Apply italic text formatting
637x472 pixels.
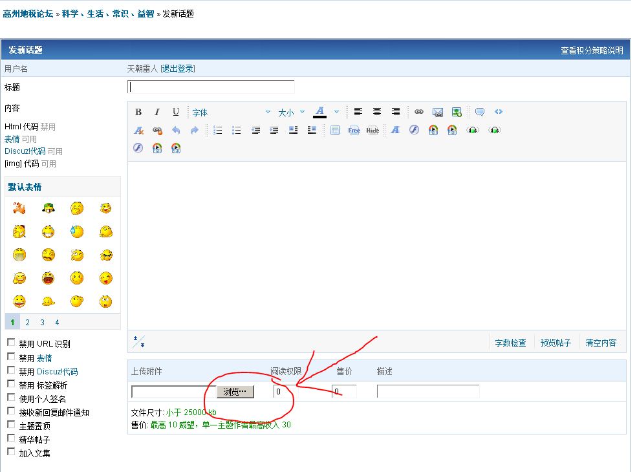[x=157, y=112]
